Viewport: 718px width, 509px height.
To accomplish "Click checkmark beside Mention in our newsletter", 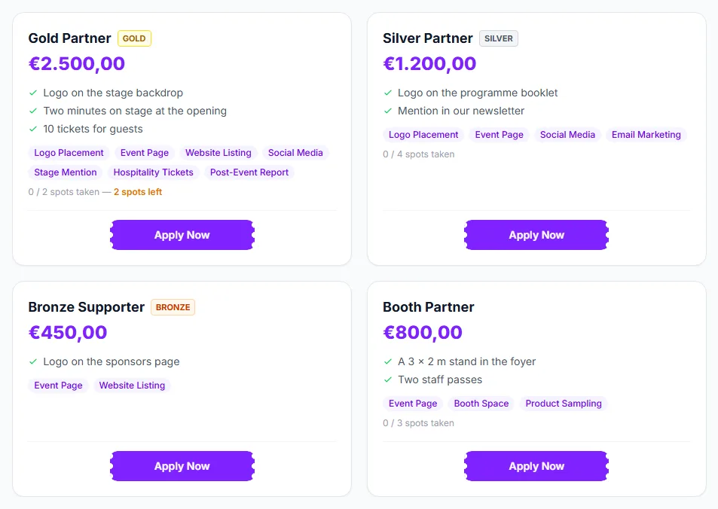I will (388, 111).
